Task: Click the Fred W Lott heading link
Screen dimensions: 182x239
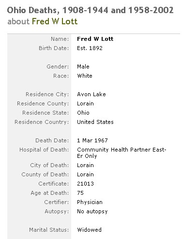Action: pyautogui.click(x=55, y=21)
